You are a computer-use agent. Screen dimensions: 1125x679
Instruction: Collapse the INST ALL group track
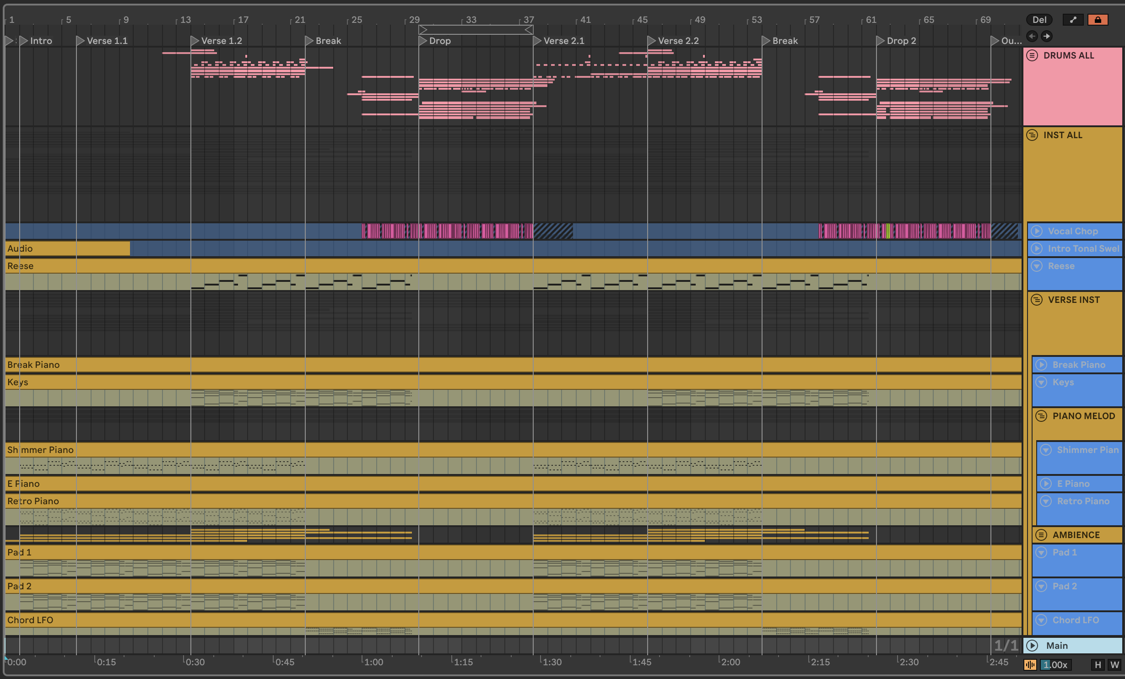coord(1032,135)
